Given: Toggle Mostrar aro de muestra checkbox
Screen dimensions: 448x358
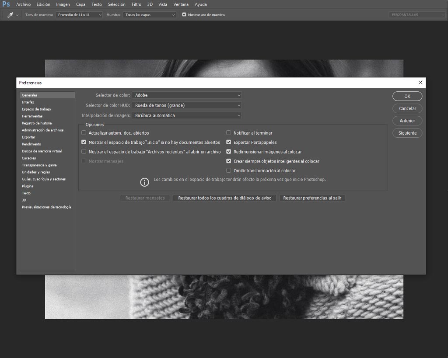Looking at the screenshot, I should [x=184, y=14].
